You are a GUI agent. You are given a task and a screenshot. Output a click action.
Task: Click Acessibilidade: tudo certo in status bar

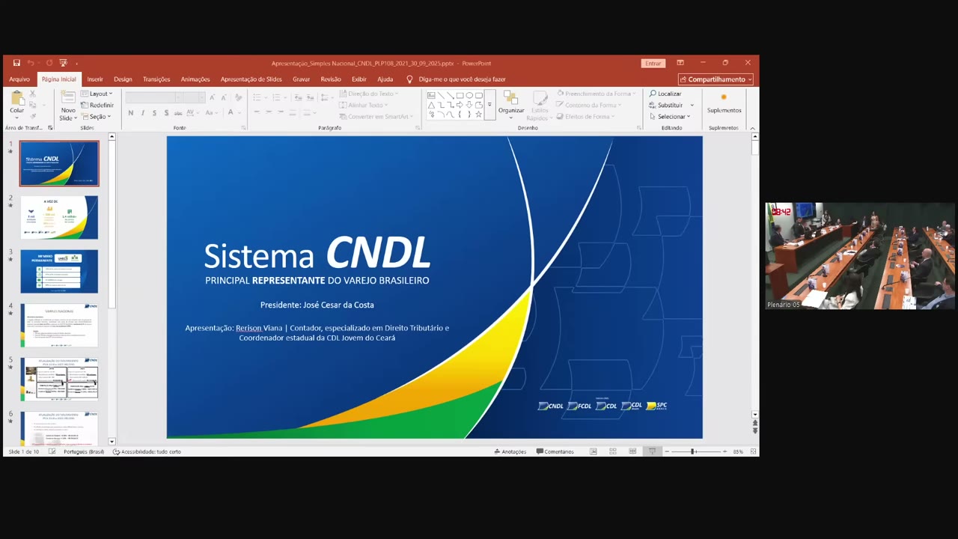147,451
